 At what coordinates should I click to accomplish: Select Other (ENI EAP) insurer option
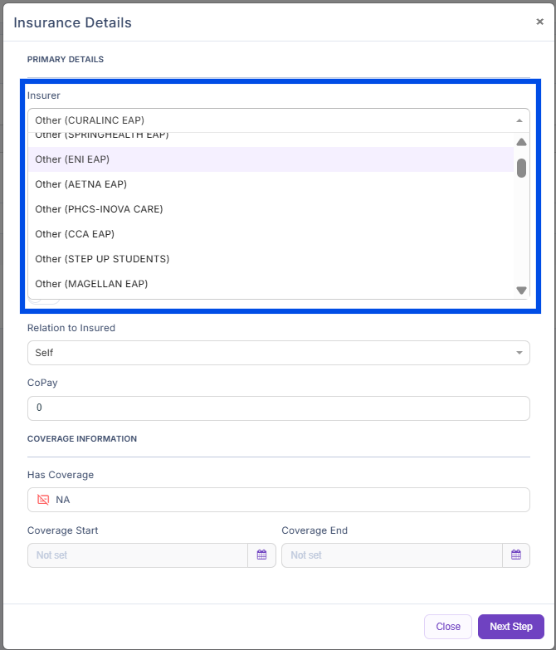[271, 159]
